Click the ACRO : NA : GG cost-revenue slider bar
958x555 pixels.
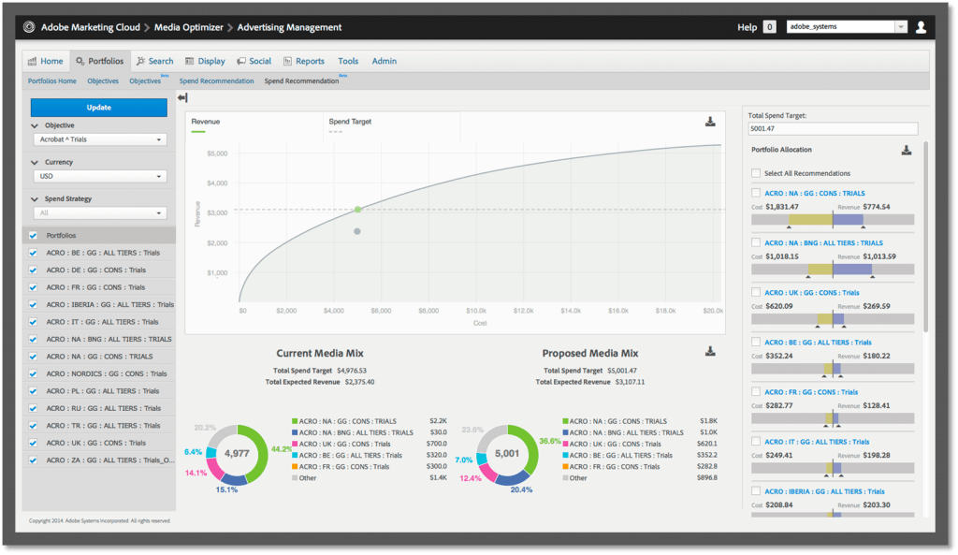click(x=833, y=219)
